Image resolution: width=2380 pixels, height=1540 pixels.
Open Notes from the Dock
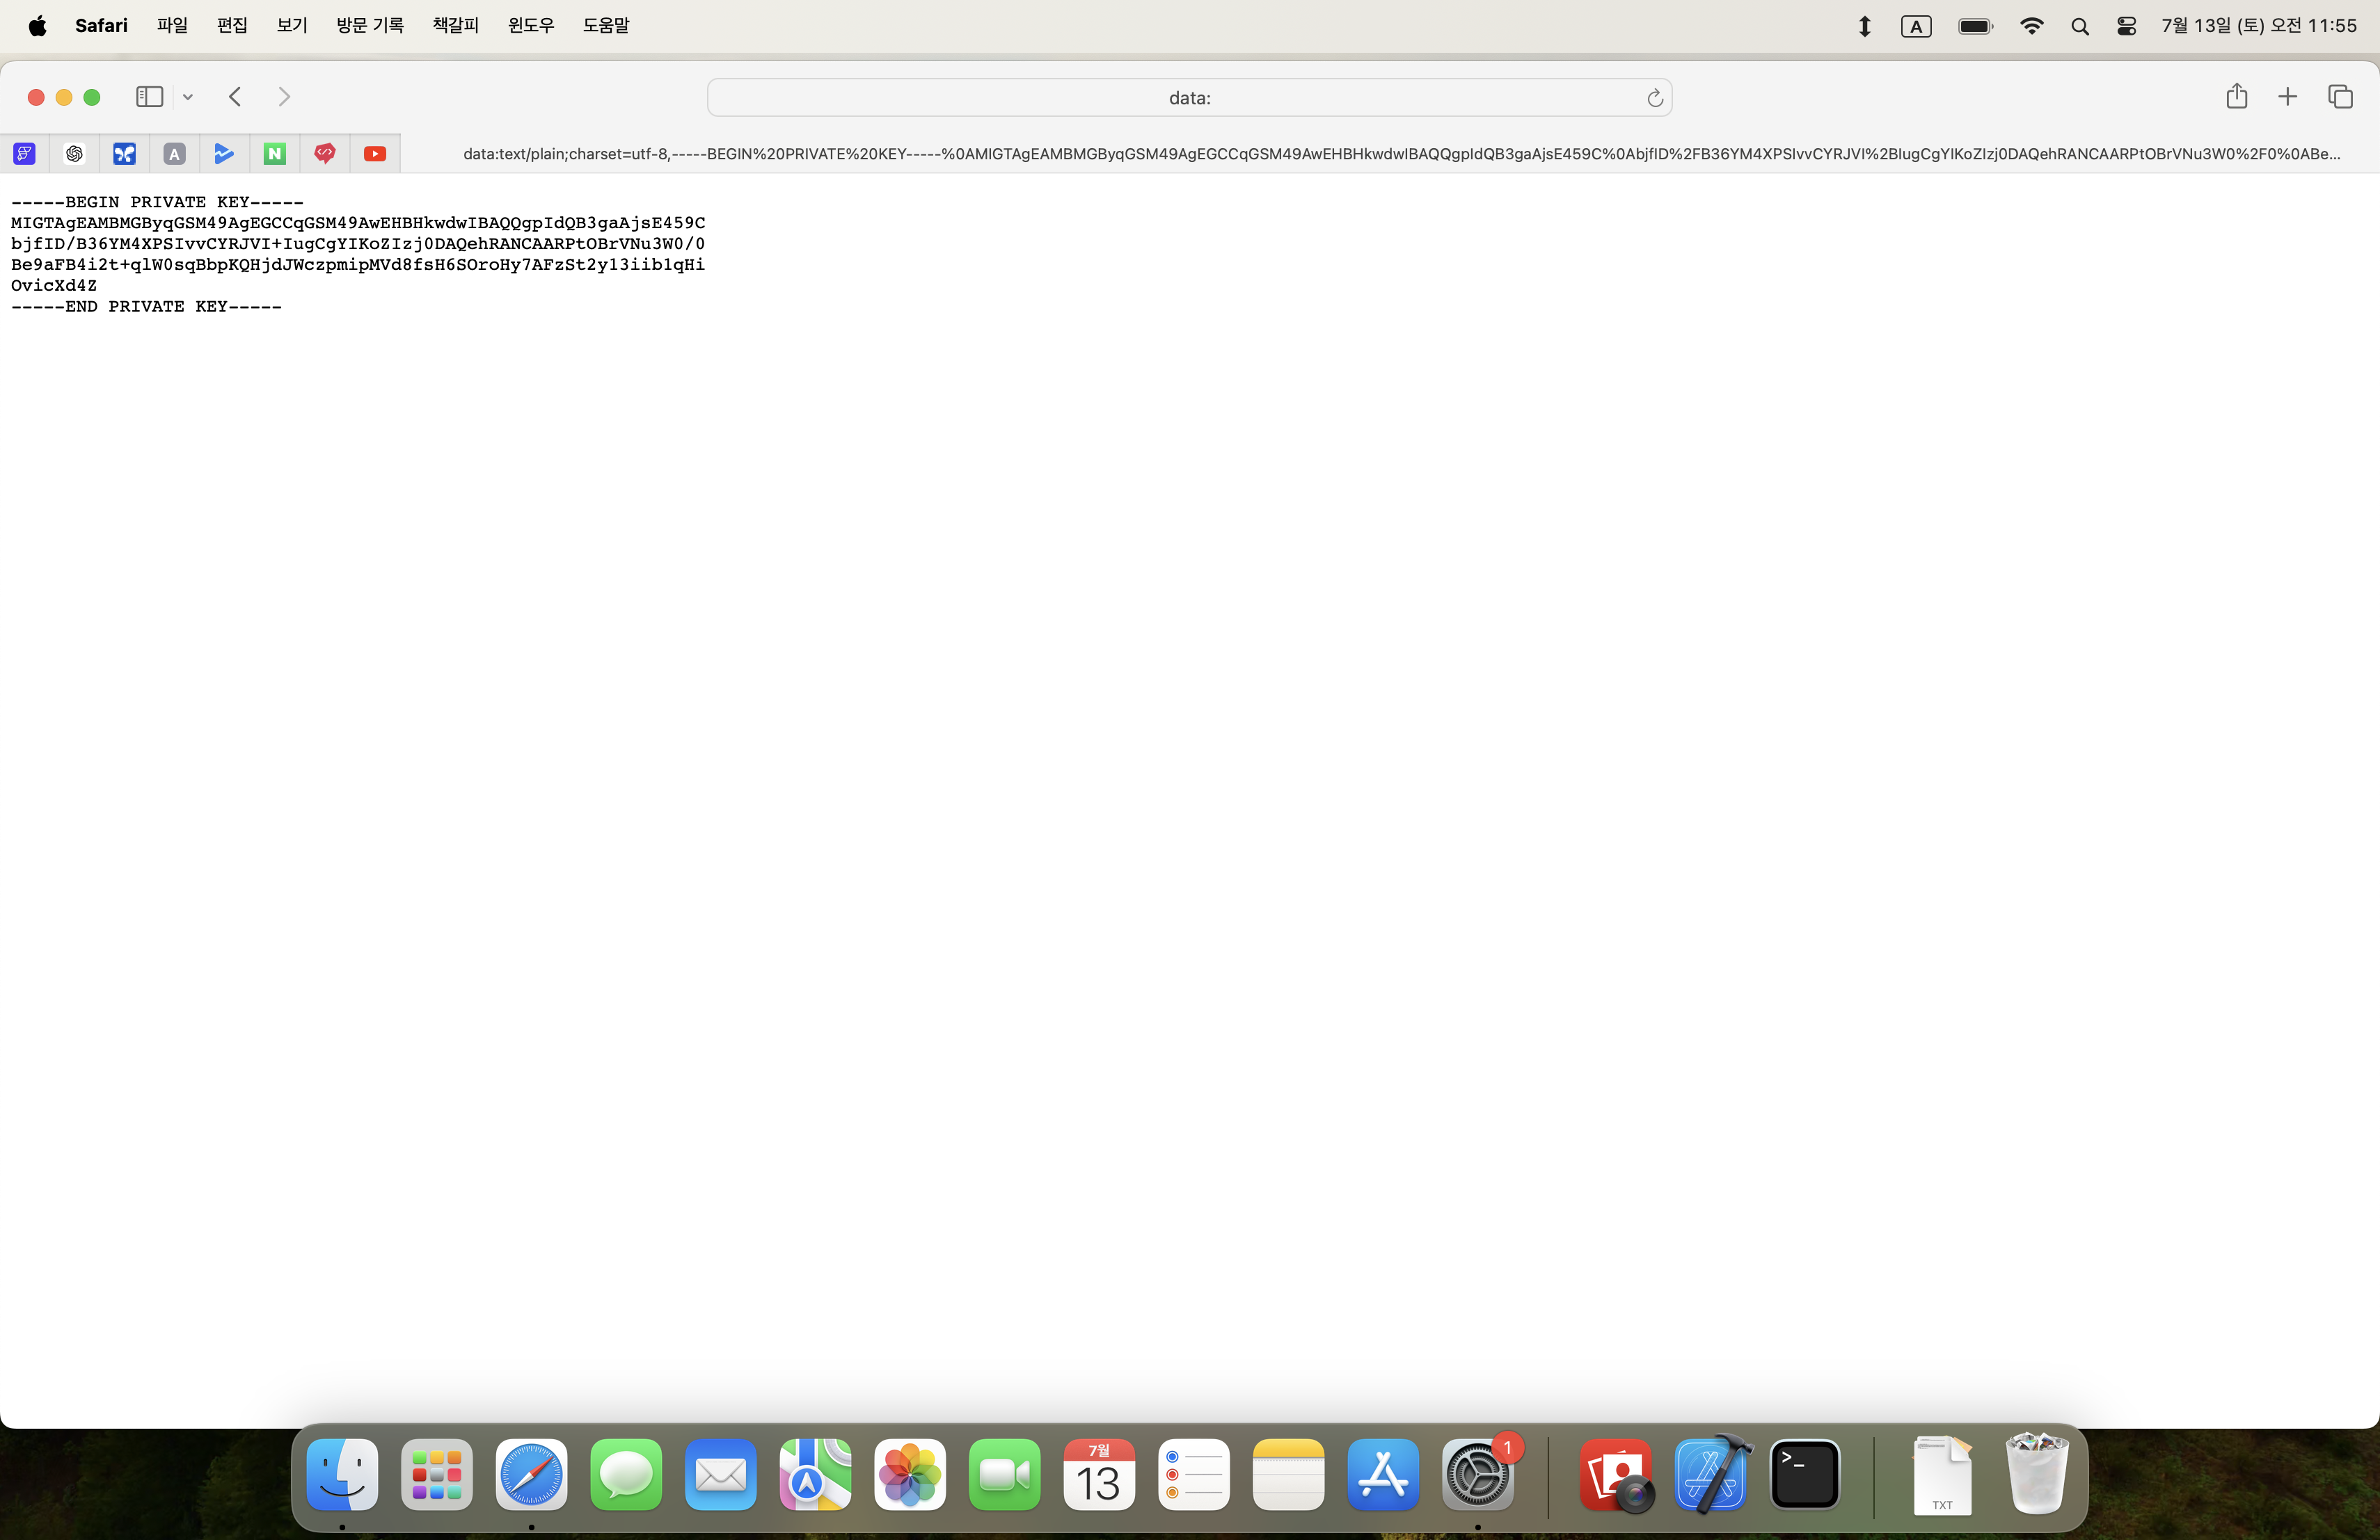(x=1288, y=1474)
